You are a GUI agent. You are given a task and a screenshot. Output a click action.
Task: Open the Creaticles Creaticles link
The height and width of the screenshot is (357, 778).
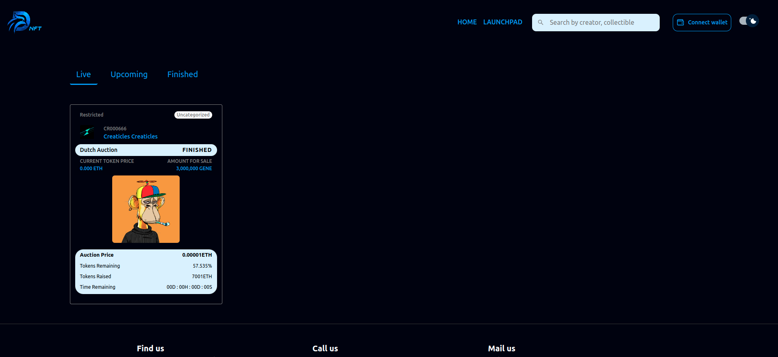[x=130, y=136]
